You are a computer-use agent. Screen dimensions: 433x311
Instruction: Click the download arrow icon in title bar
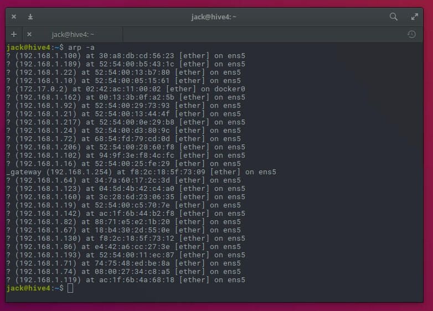(30, 17)
